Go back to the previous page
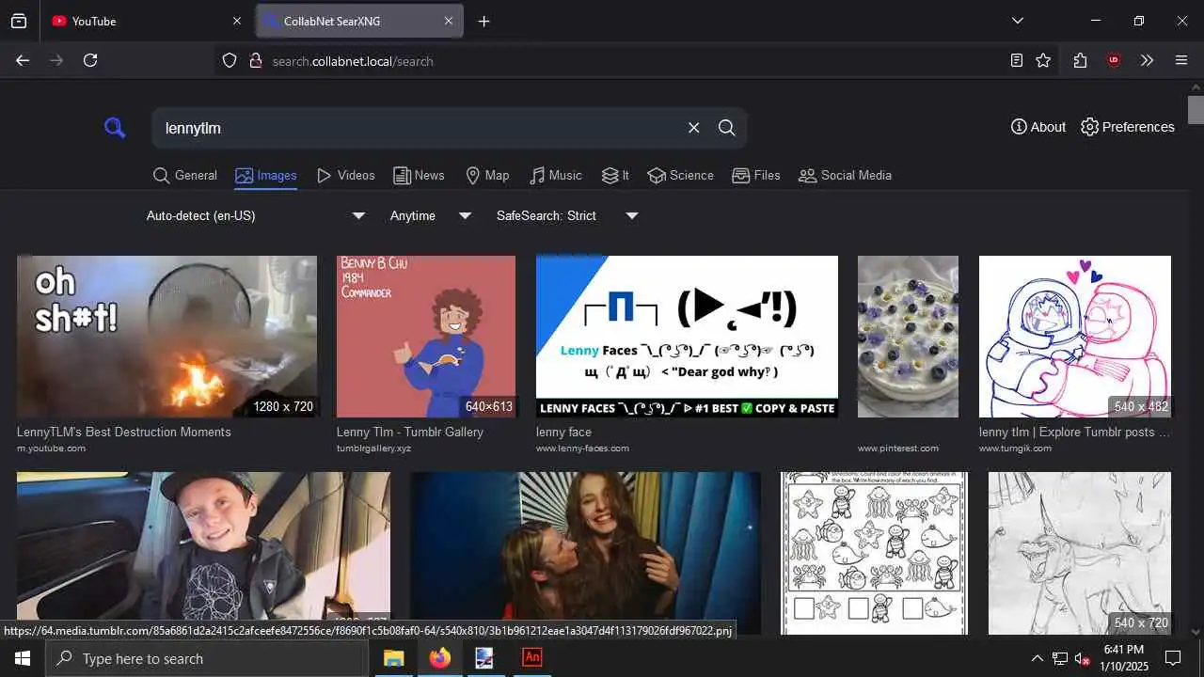The width and height of the screenshot is (1204, 677). [x=23, y=60]
